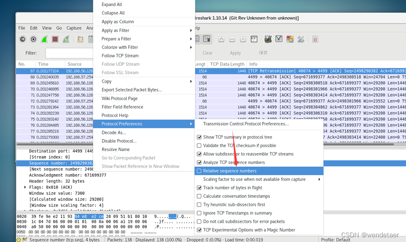Zoom out packet text icon
Viewport: 406px width, 242px height.
coord(232,39)
